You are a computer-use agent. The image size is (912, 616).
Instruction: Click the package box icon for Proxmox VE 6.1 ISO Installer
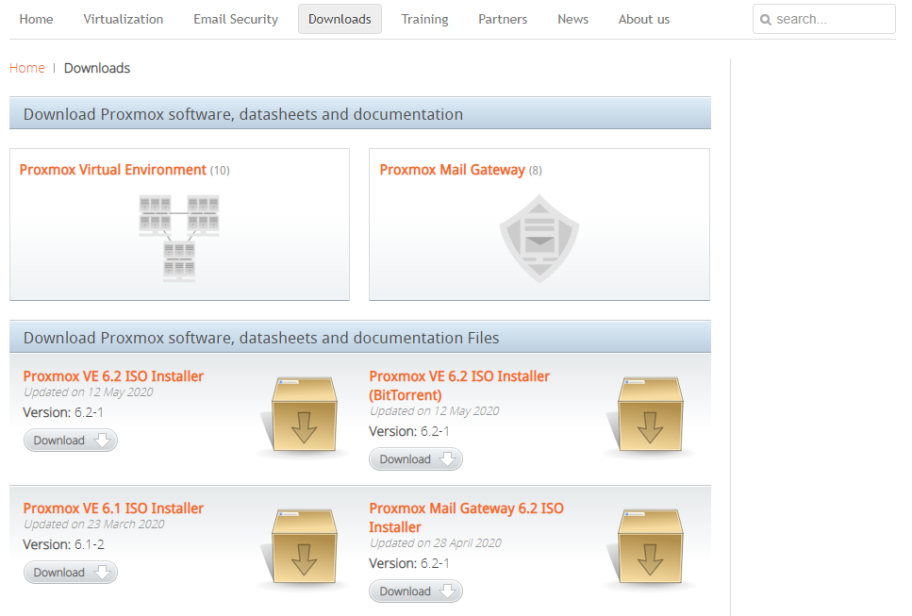tap(305, 546)
